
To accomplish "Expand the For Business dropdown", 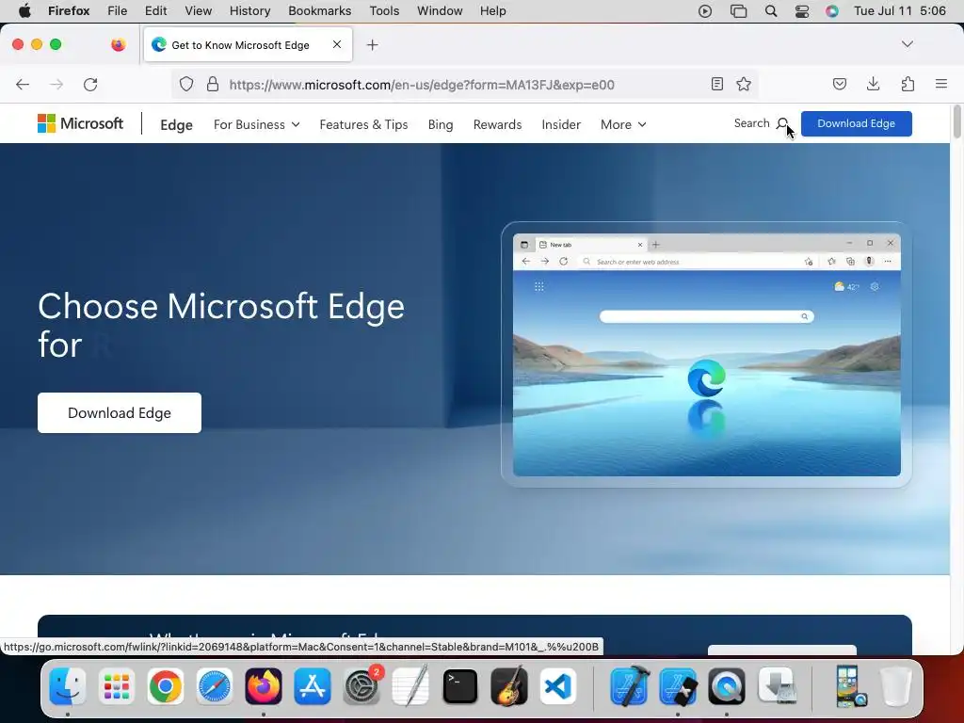I will click(256, 124).
